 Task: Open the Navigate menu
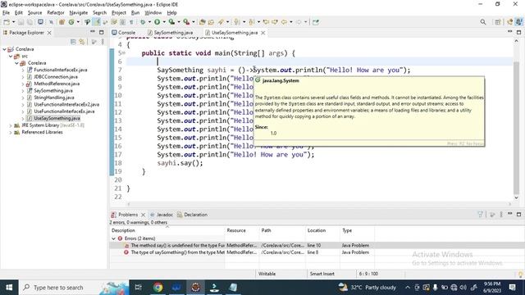tap(79, 13)
